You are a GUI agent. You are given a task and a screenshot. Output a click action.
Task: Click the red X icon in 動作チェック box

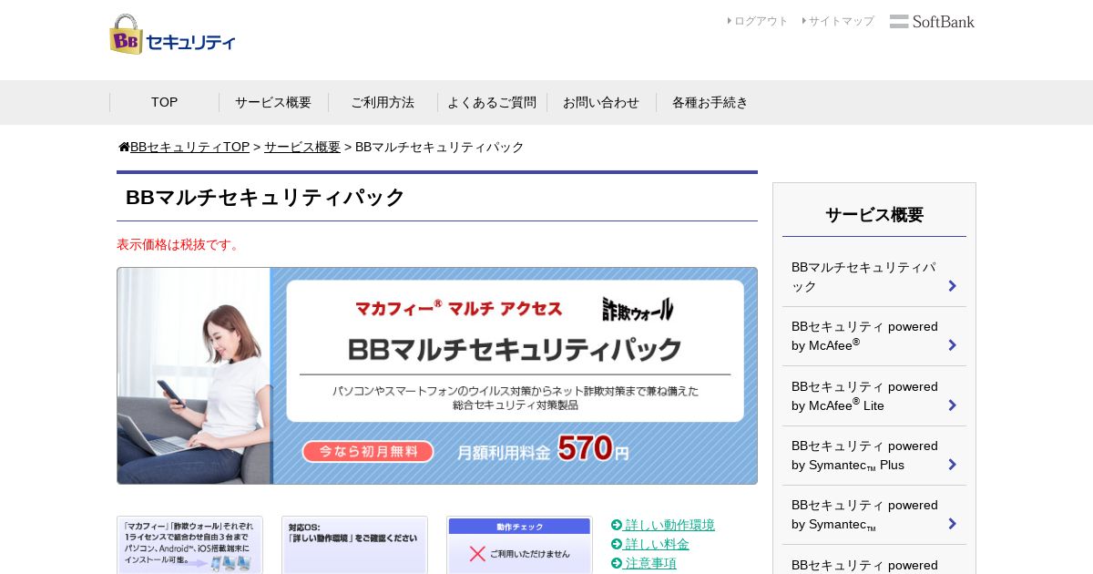[477, 553]
